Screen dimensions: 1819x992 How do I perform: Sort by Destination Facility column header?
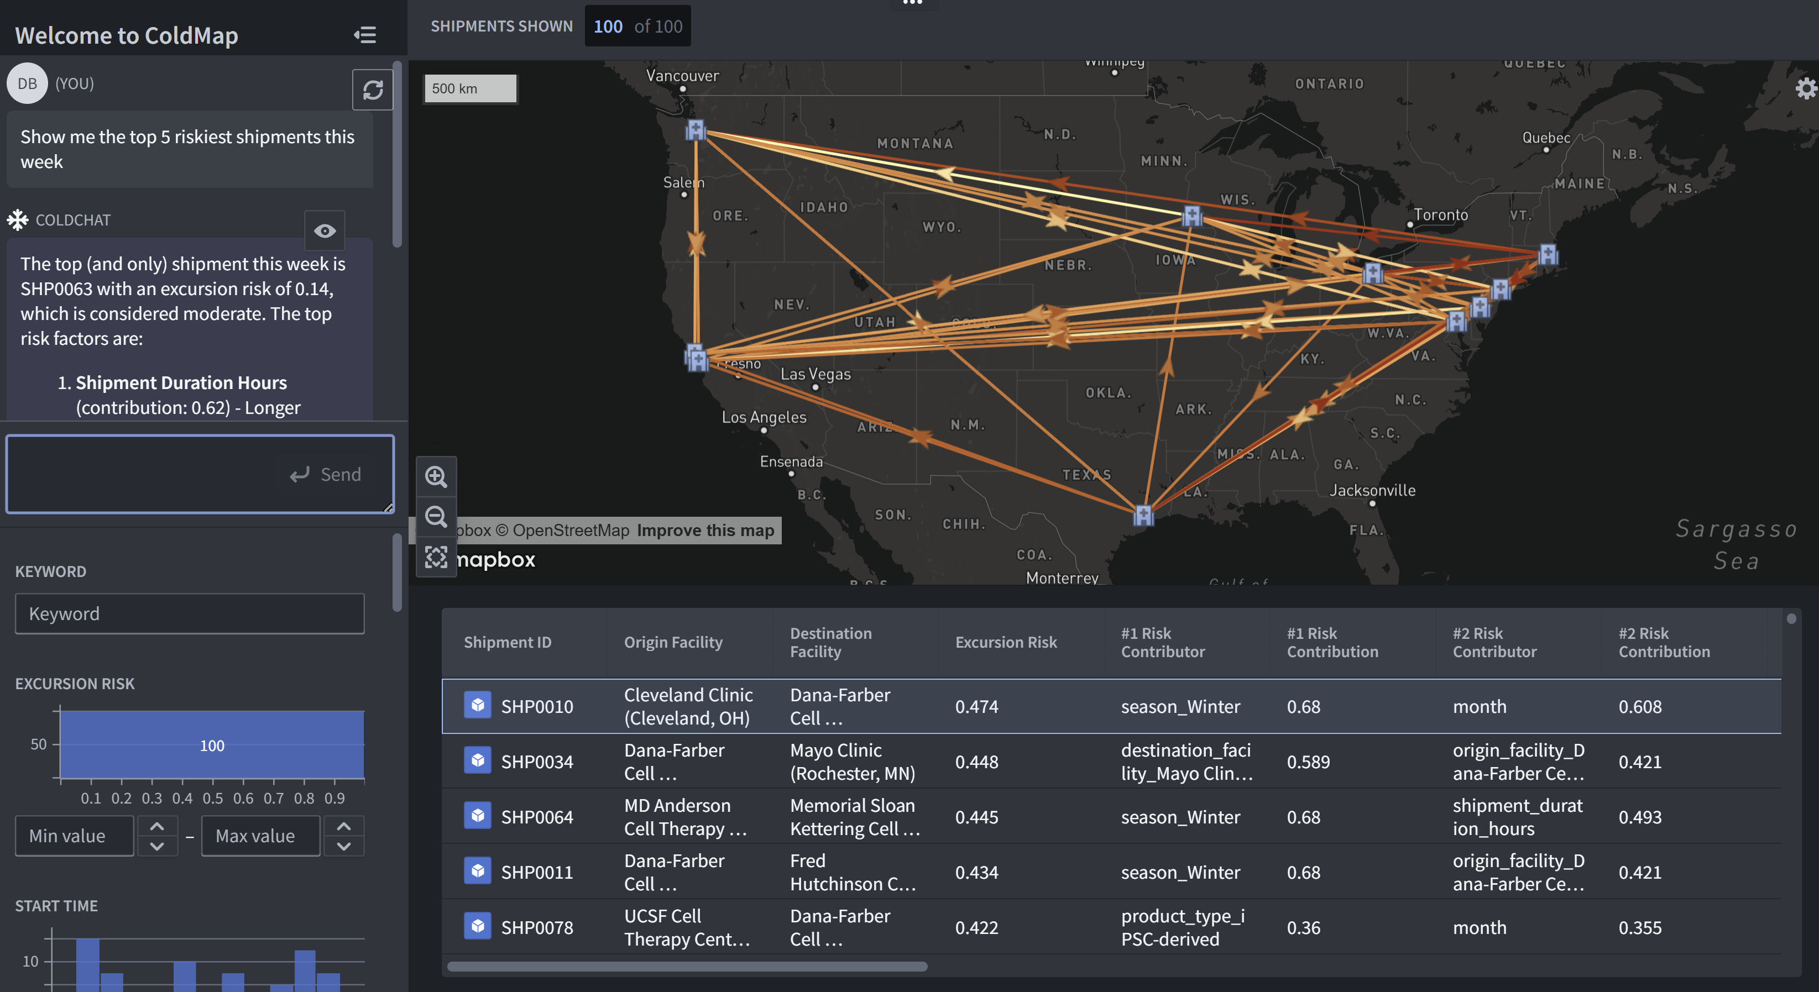pyautogui.click(x=830, y=642)
